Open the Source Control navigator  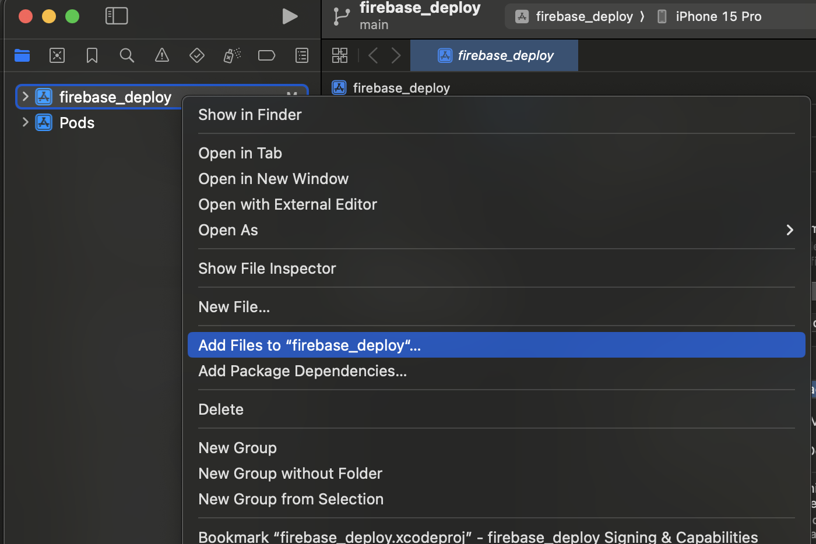57,55
